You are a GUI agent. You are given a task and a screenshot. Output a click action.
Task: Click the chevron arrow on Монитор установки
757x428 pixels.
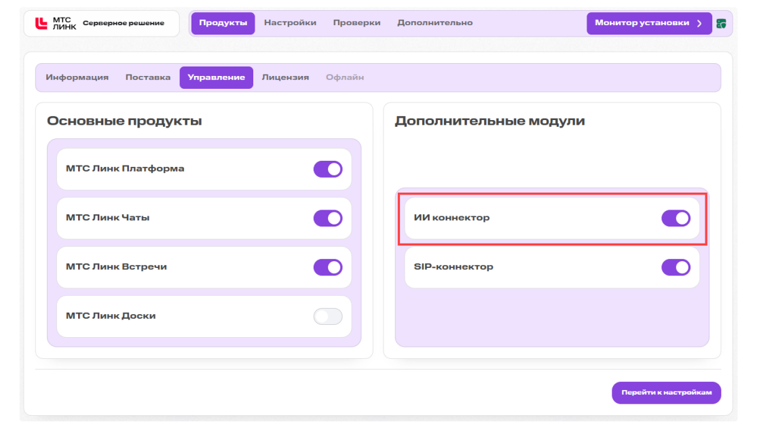tap(699, 23)
